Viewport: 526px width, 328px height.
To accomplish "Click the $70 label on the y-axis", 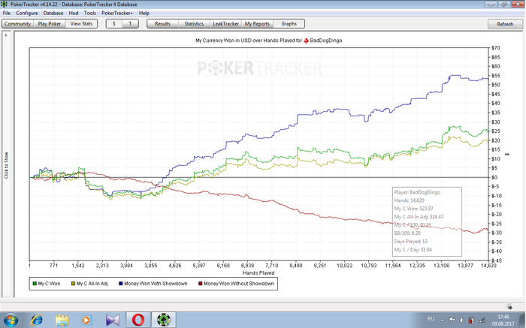I will click(x=495, y=48).
